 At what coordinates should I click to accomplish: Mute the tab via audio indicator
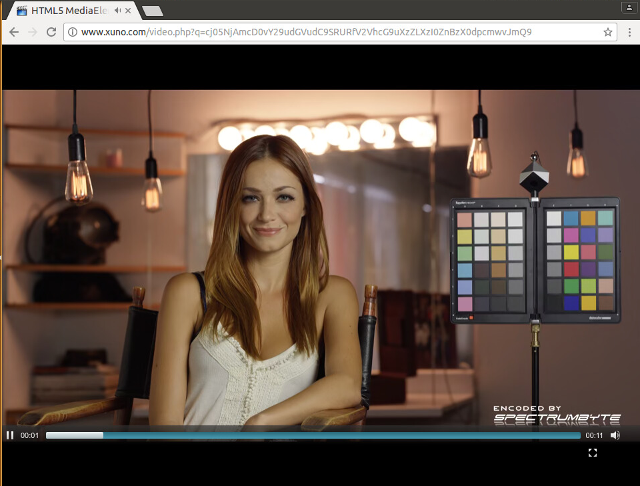click(x=117, y=11)
